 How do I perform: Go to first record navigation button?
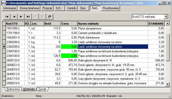click(7, 16)
